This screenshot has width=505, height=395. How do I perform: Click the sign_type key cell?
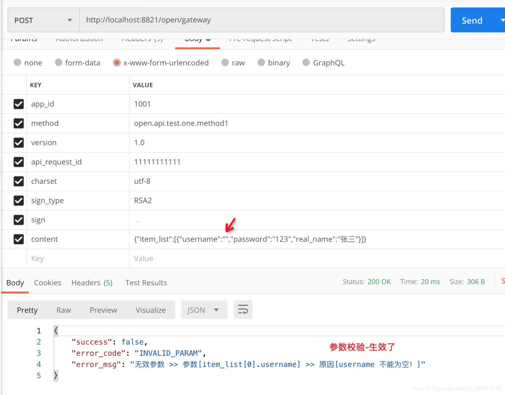pos(78,201)
